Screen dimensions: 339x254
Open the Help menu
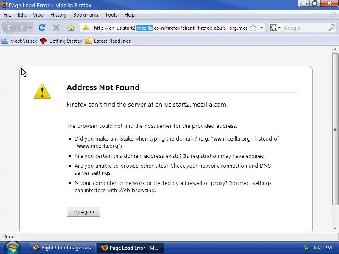coord(129,15)
